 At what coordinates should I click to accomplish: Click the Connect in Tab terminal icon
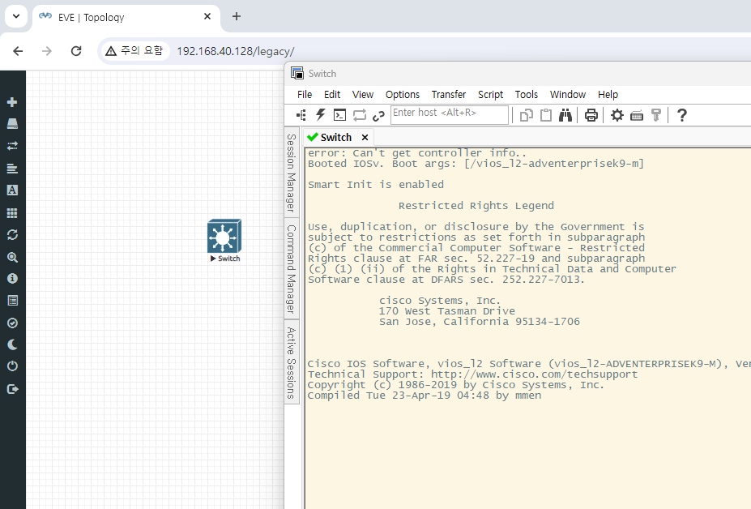click(340, 115)
